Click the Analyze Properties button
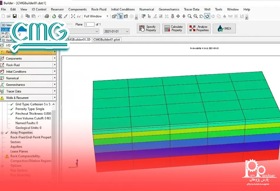 (199, 29)
